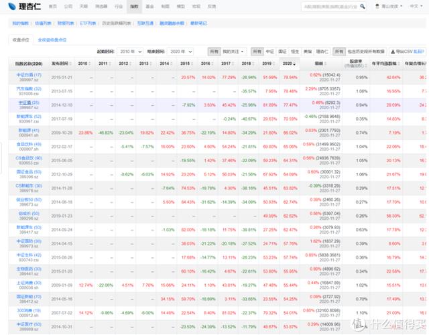The image size is (429, 335).
Task: Switch to the 全收益收盘点位 tab
Action: 52,40
